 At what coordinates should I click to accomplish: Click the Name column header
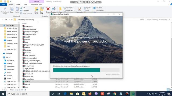pos(24,23)
